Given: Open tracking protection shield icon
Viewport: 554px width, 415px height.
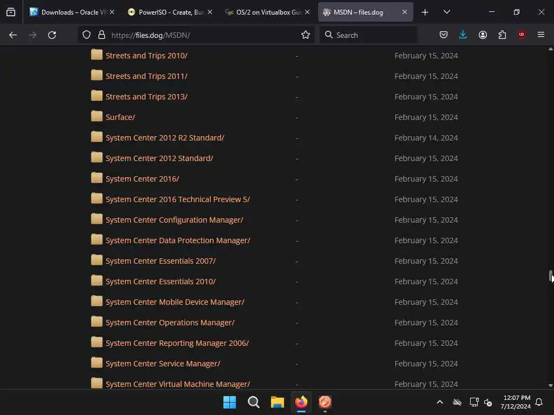Looking at the screenshot, I should 87,35.
